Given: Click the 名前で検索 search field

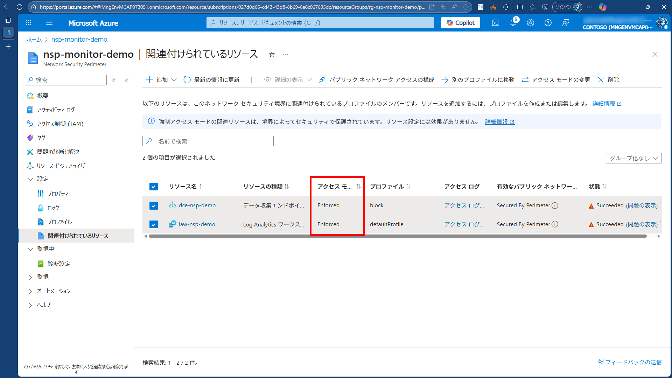Looking at the screenshot, I should [208, 141].
